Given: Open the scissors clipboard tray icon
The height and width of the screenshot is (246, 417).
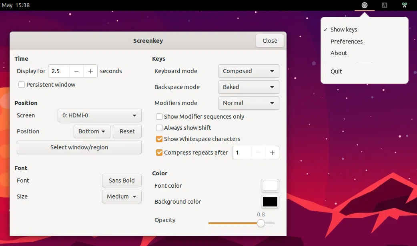Looking at the screenshot, I should click(x=405, y=5).
